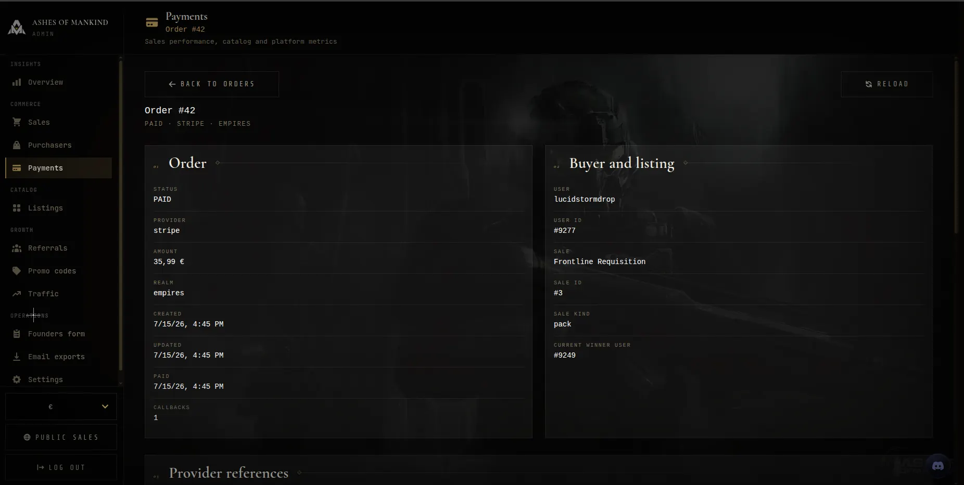The width and height of the screenshot is (964, 485).
Task: Click the sidebar scrollbar
Action: tap(121, 216)
